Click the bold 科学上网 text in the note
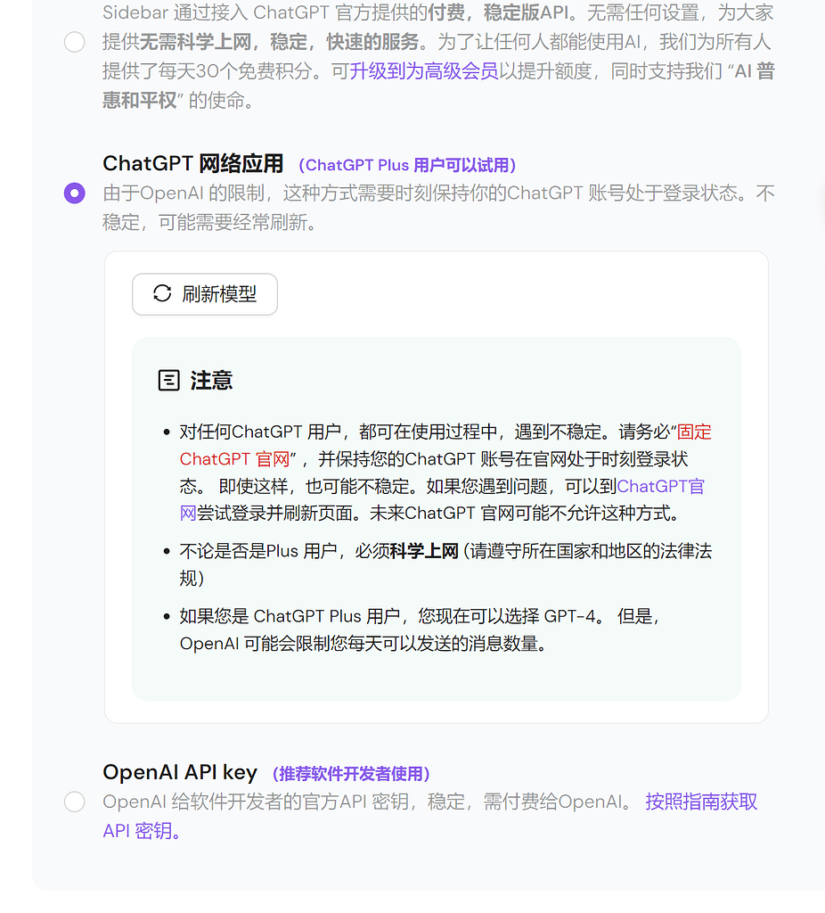The height and width of the screenshot is (913, 825). (x=424, y=551)
